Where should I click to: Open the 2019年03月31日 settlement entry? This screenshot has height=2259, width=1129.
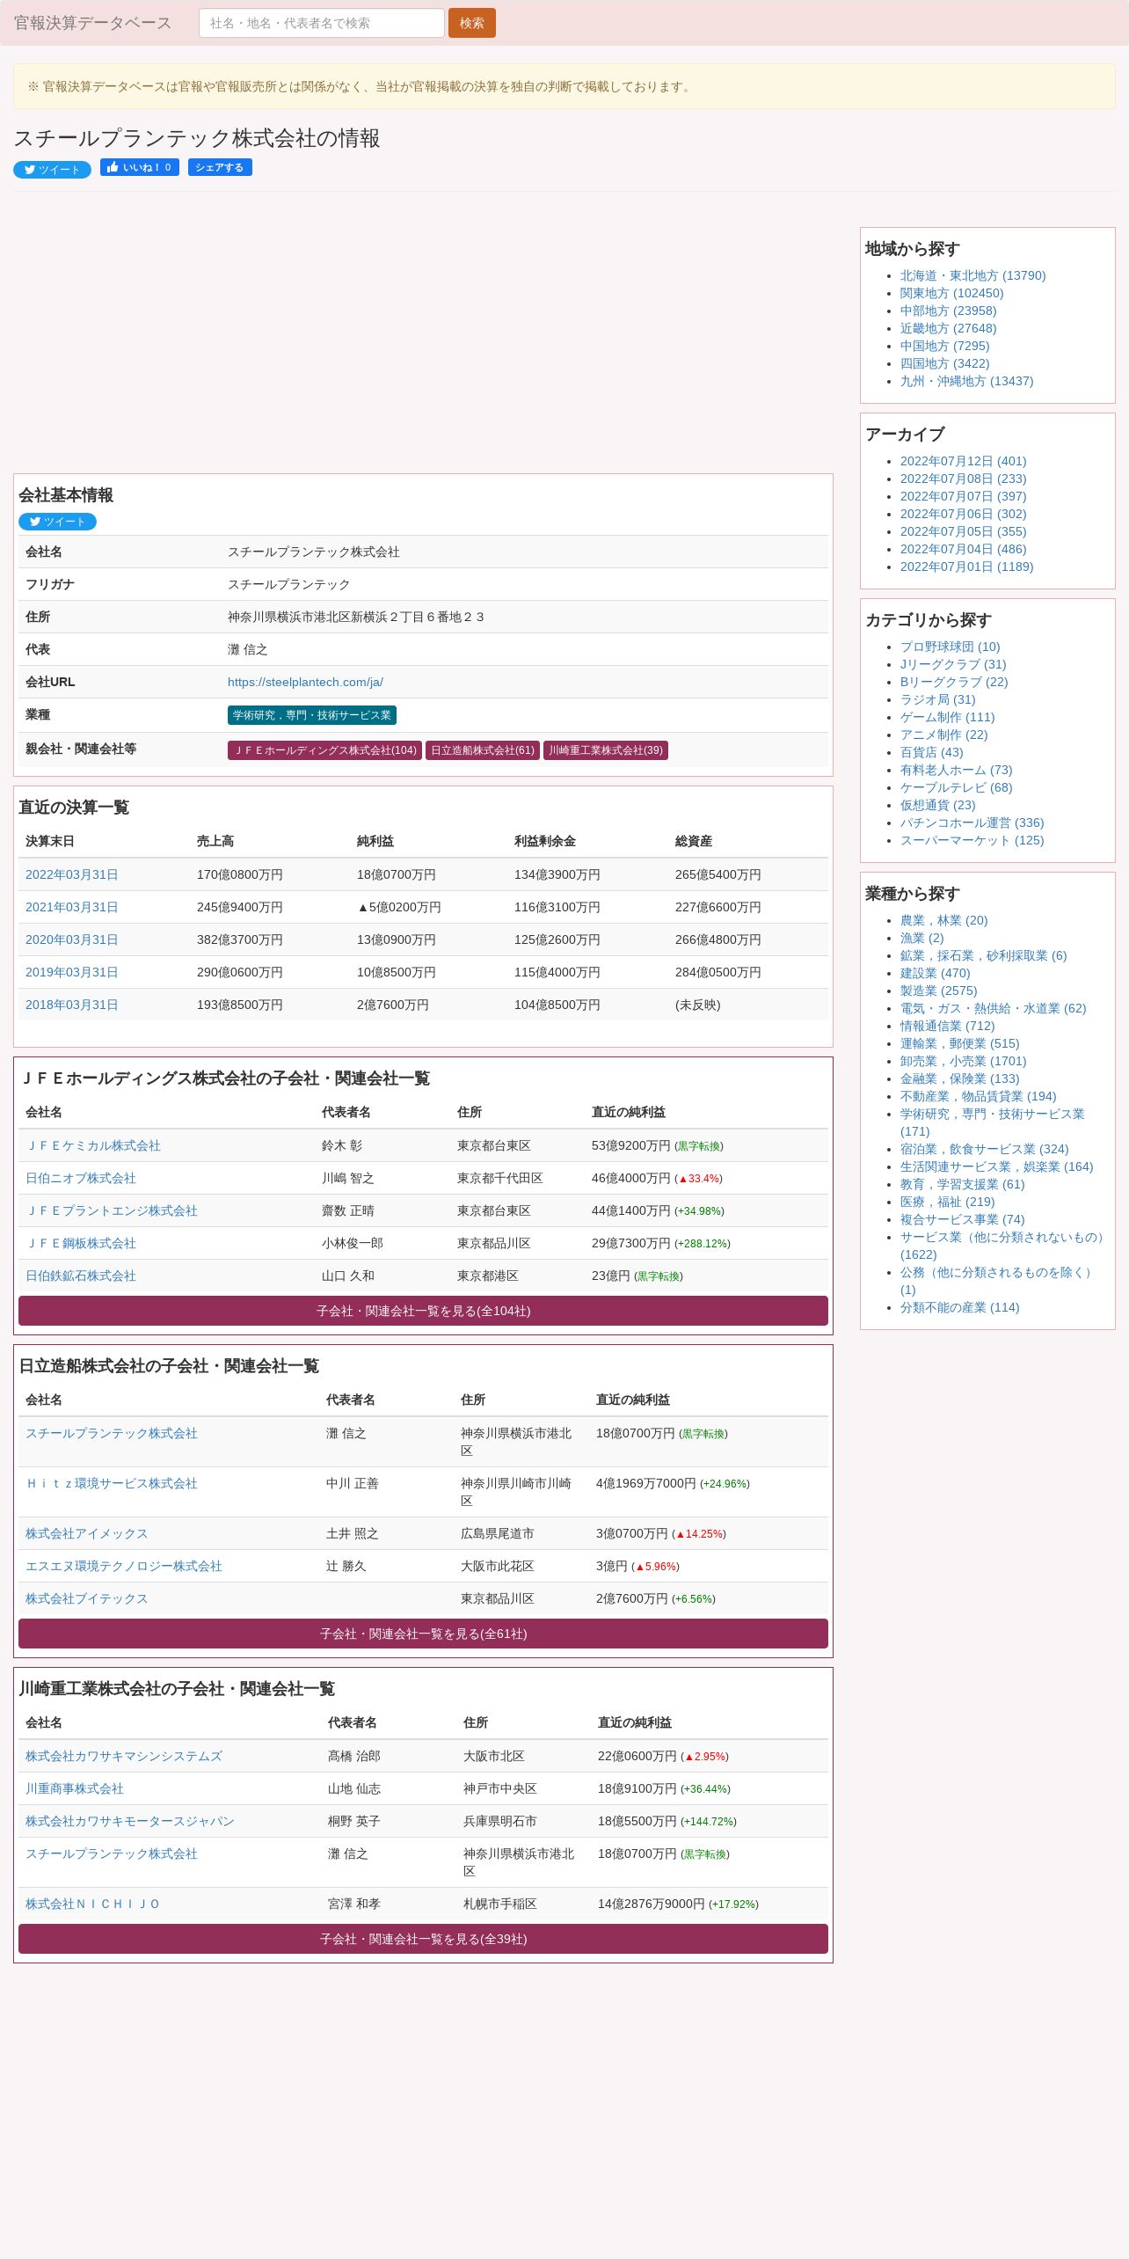click(71, 972)
